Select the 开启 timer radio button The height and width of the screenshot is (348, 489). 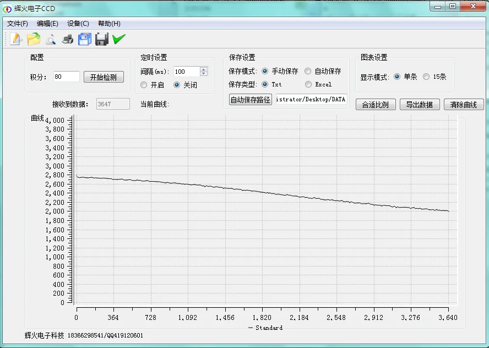(144, 85)
